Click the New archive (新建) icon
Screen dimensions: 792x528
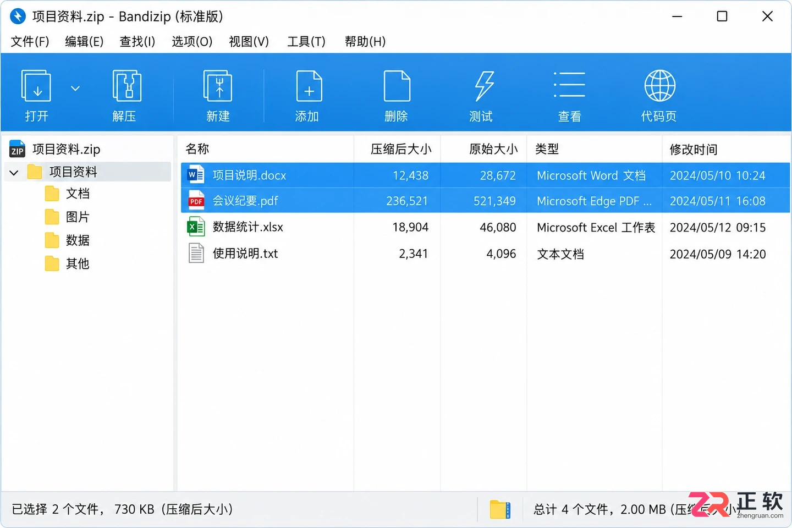[x=218, y=86]
